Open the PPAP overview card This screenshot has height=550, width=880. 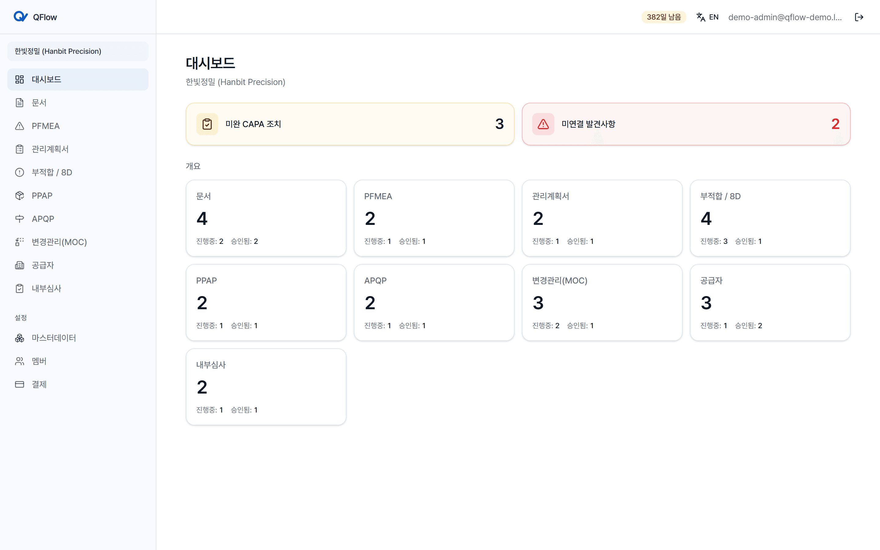[x=266, y=302]
